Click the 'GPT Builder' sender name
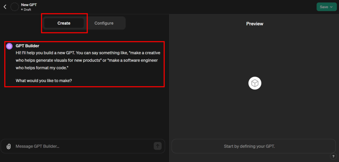Screen dimensions: 339x162 27,46
